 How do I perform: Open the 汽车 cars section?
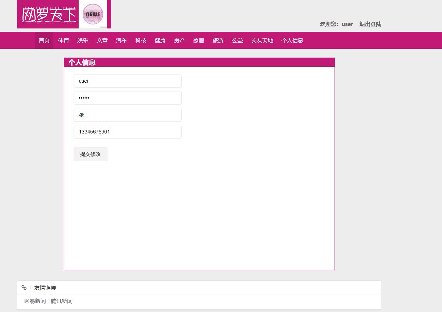(x=121, y=40)
